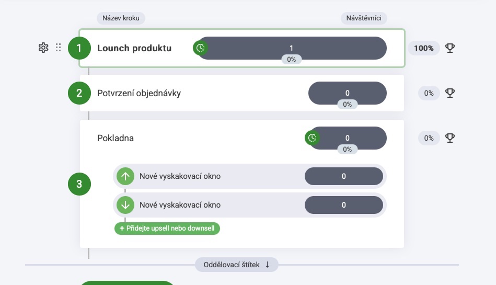The width and height of the screenshot is (496, 285).
Task: Select step number 2 circle
Action: pos(79,93)
